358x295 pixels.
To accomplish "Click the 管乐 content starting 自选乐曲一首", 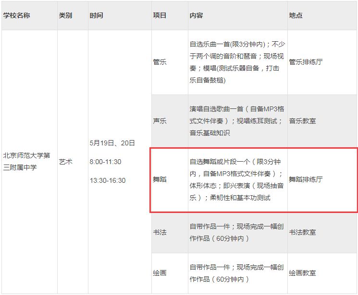I will pyautogui.click(x=237, y=62).
